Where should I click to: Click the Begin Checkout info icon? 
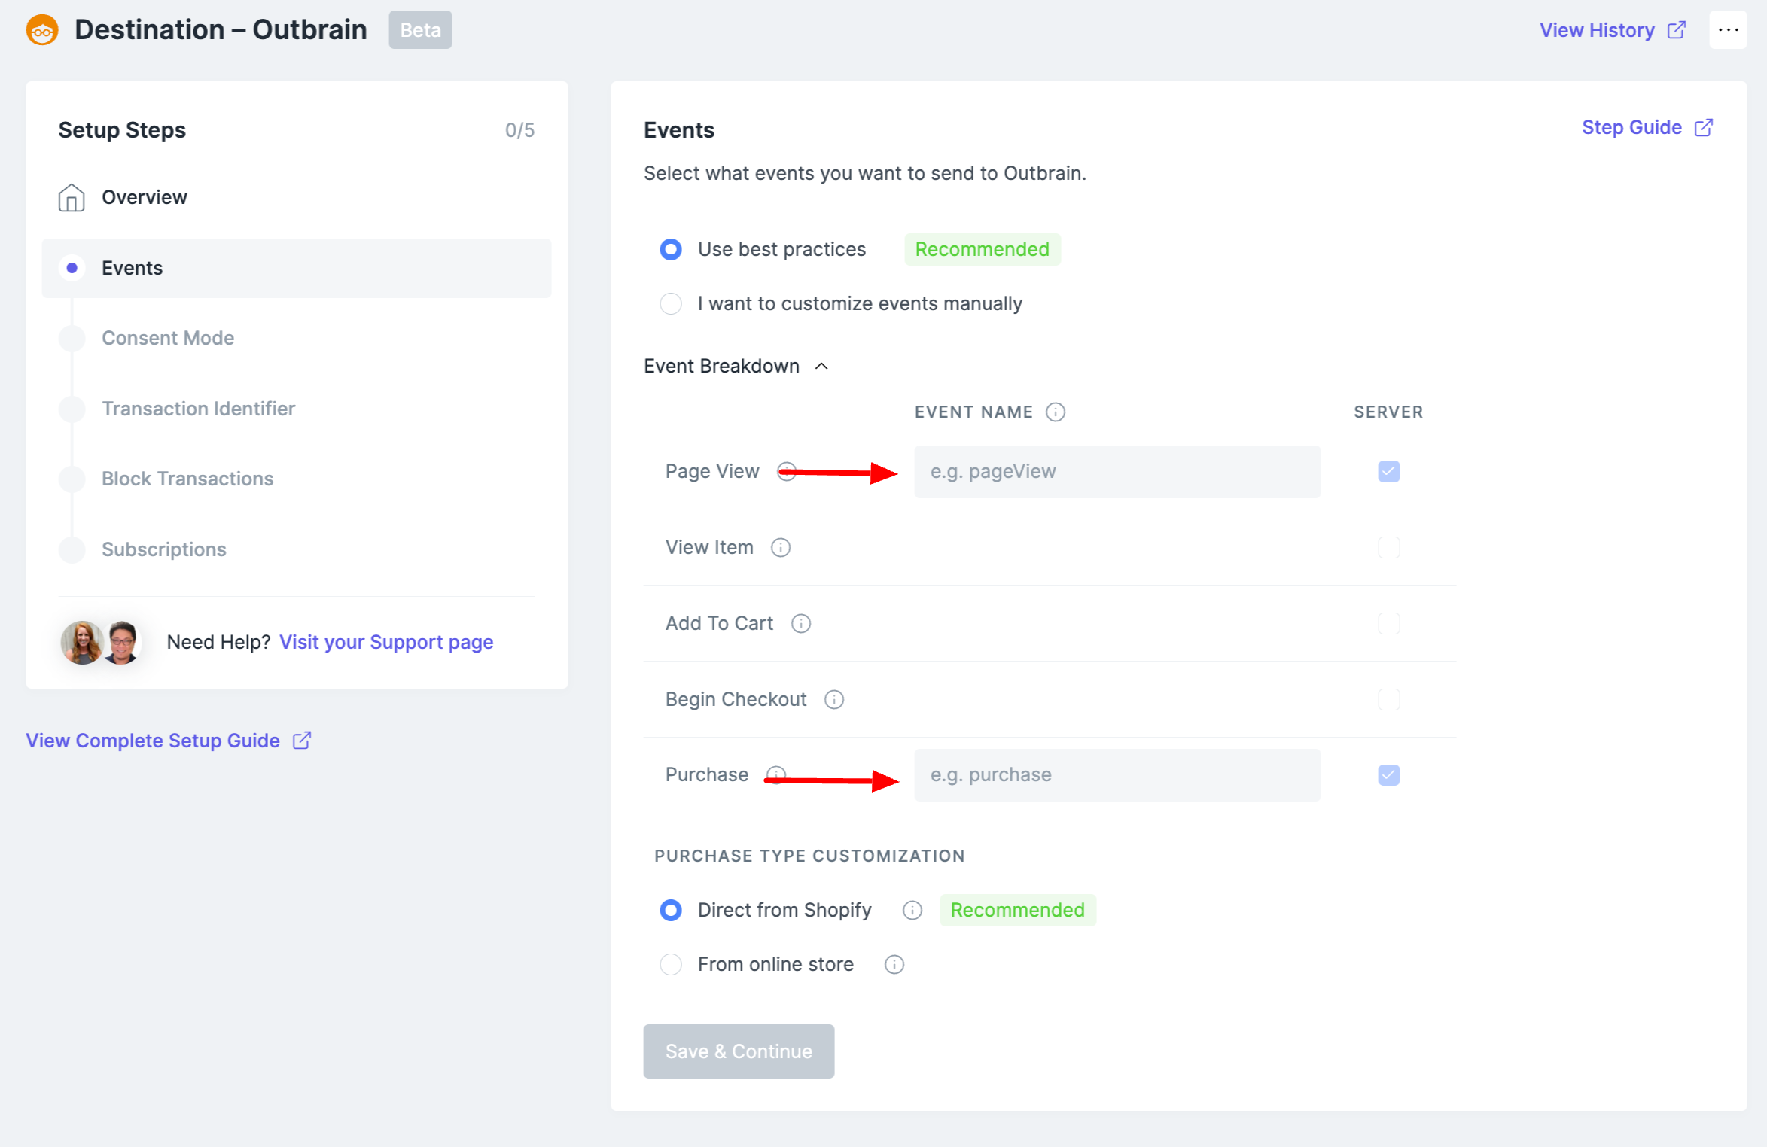pos(834,699)
